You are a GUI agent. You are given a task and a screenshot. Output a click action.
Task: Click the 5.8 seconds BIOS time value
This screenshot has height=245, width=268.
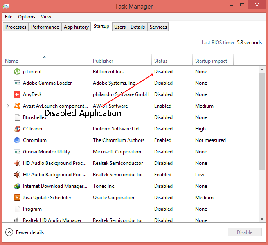click(249, 43)
